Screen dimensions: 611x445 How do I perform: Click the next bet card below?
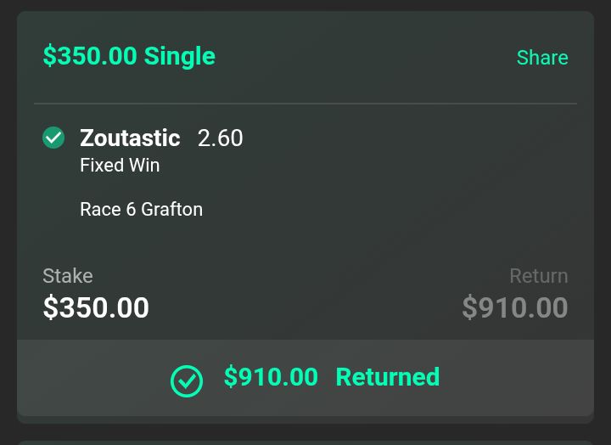305,442
